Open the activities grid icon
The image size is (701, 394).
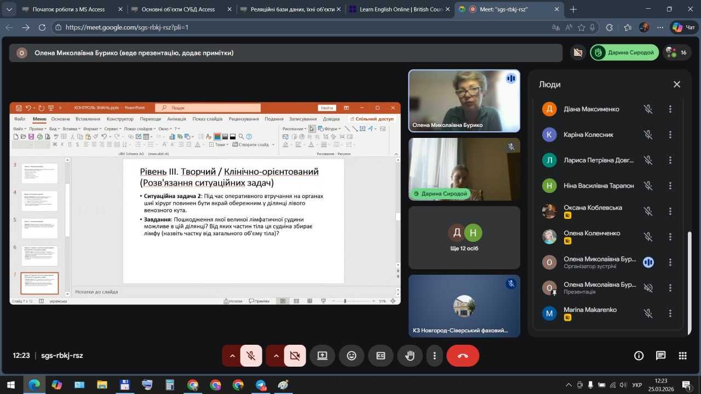pyautogui.click(x=682, y=356)
